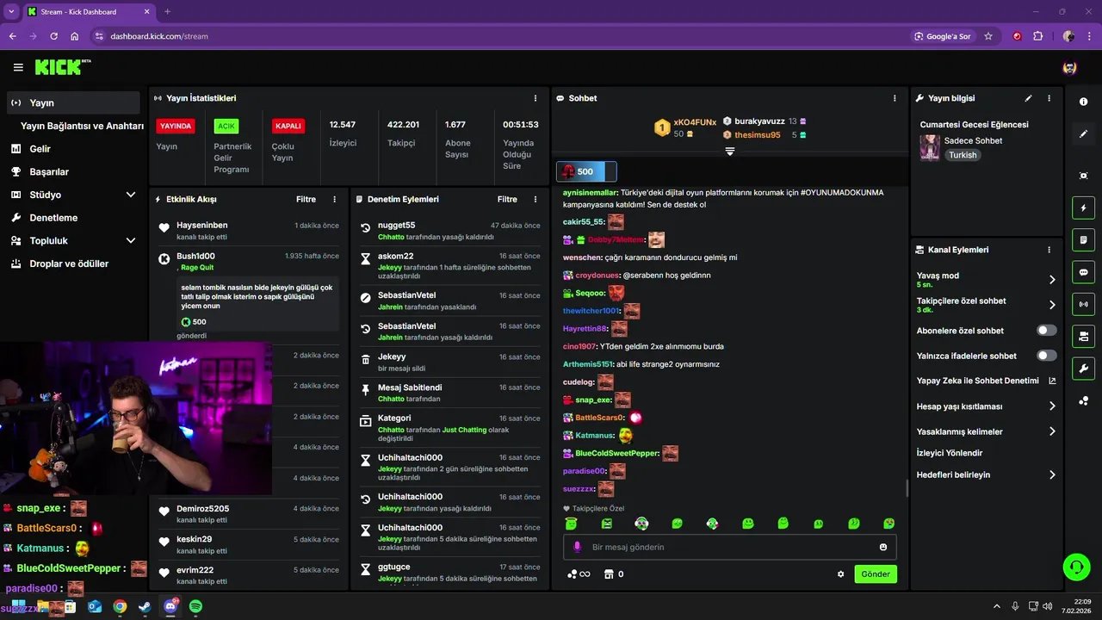Toggle the broadcast signal panel icon in right rail
Image resolution: width=1102 pixels, height=620 pixels.
tap(1083, 304)
